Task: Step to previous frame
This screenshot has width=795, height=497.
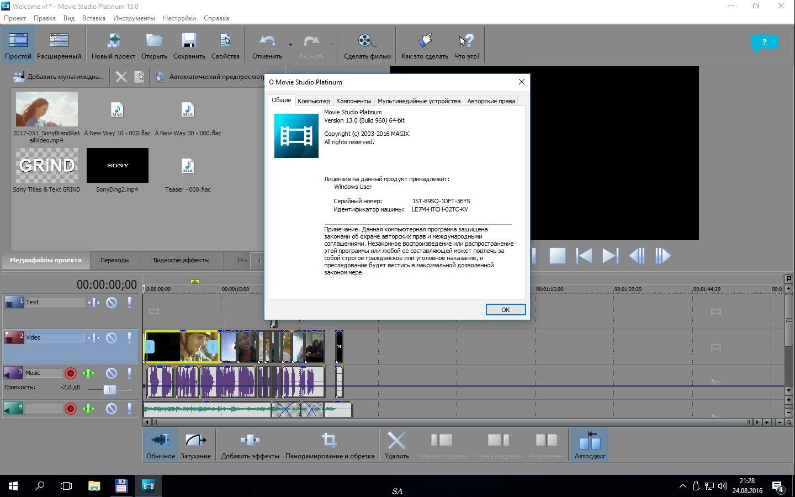Action: (637, 256)
